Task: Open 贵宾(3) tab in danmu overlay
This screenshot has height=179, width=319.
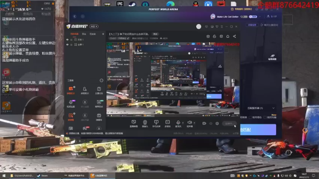Action: coord(28,14)
